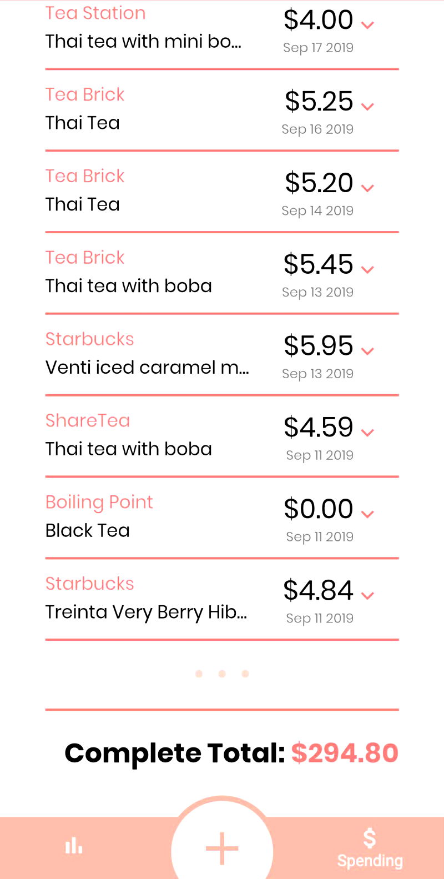Expand the $5.95 Starbucks entry chevron
The image size is (444, 879).
click(x=367, y=351)
